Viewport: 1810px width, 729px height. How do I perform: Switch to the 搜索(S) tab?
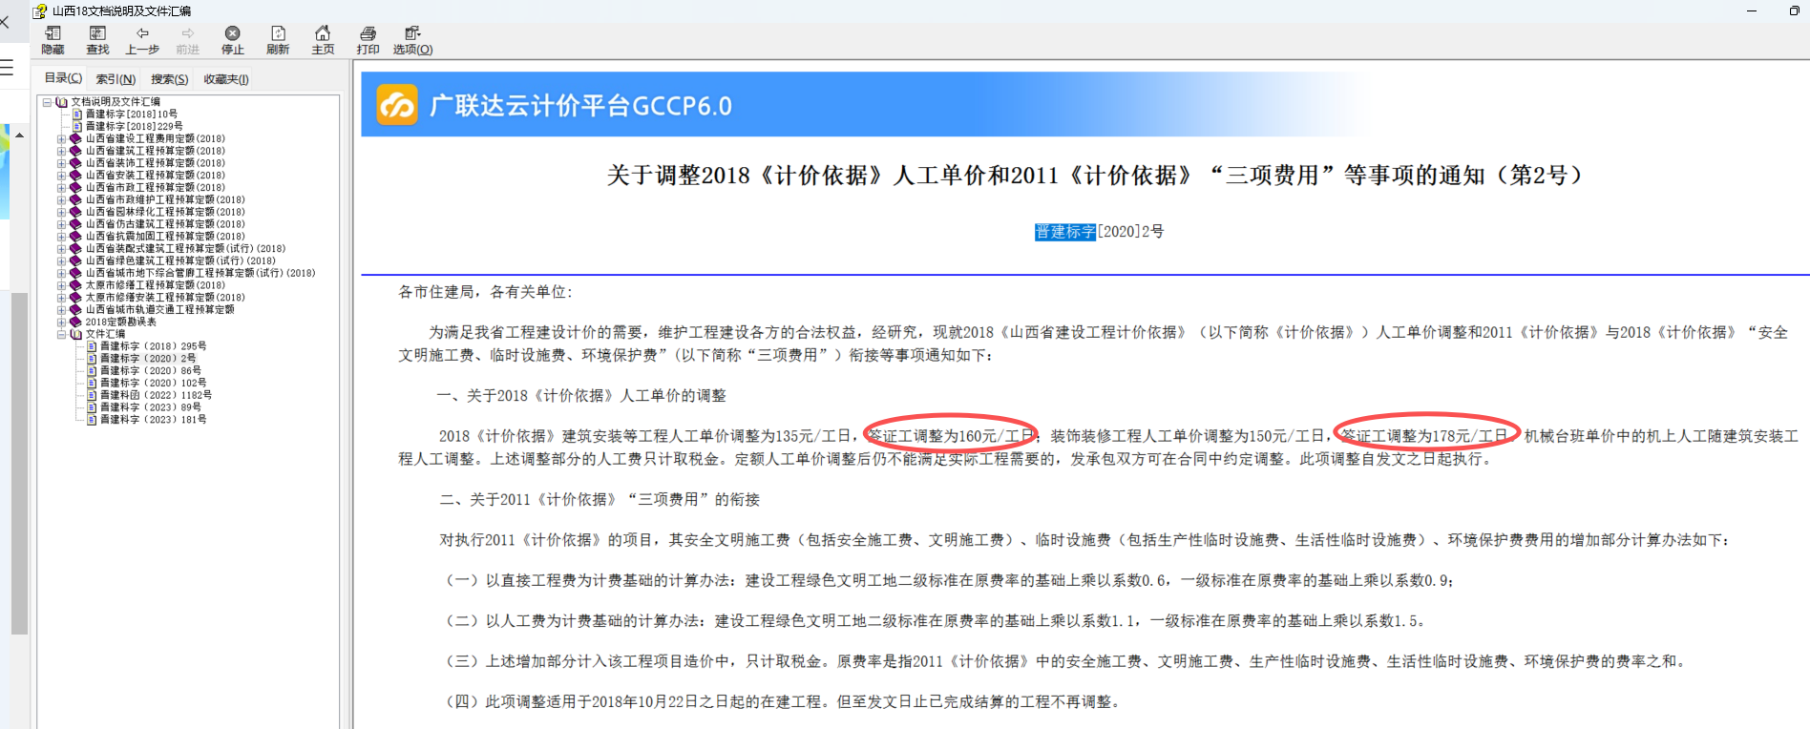click(x=169, y=79)
